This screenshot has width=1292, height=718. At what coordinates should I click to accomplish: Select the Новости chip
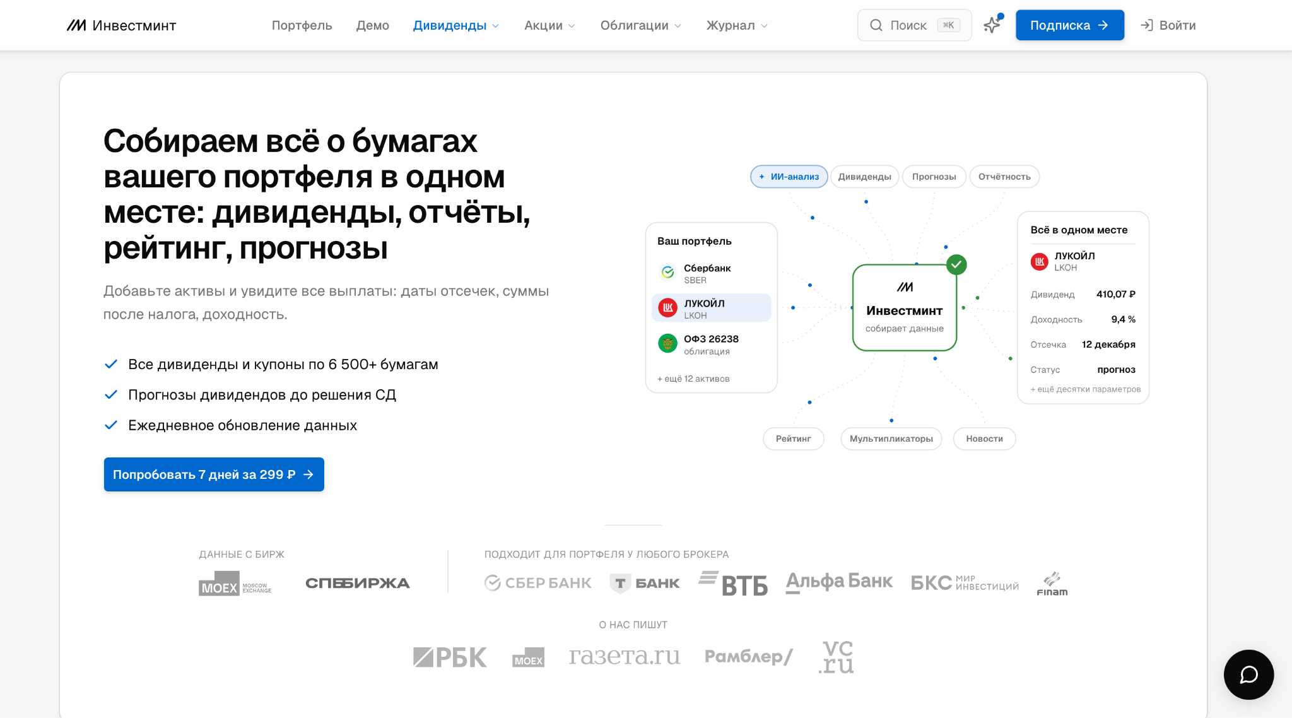pos(984,438)
